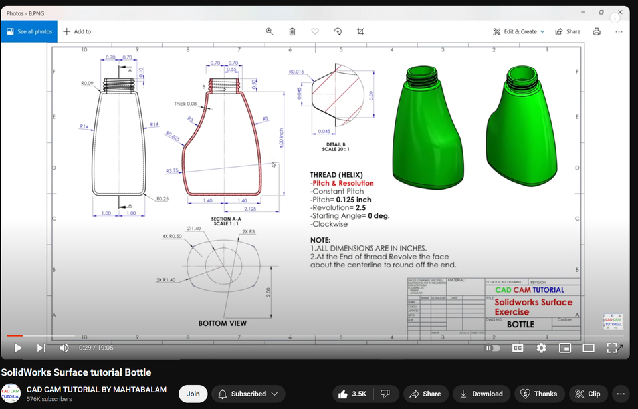This screenshot has height=409, width=638.
Task: Click the Download button under the video
Action: click(481, 394)
